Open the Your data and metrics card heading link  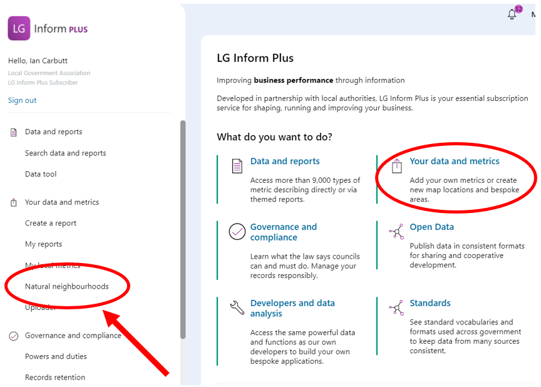455,161
